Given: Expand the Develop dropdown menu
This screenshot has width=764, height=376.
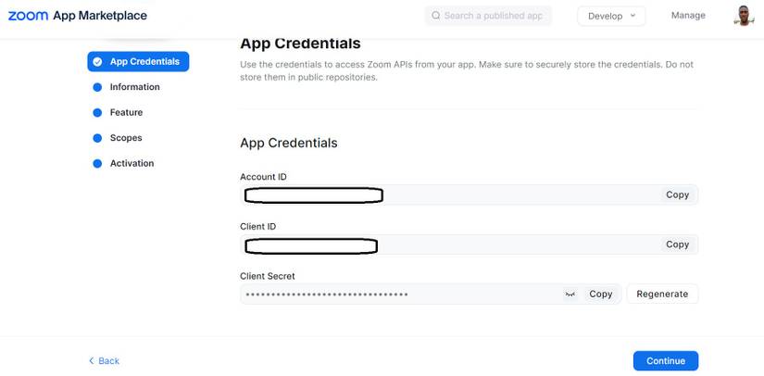Looking at the screenshot, I should pyautogui.click(x=611, y=16).
